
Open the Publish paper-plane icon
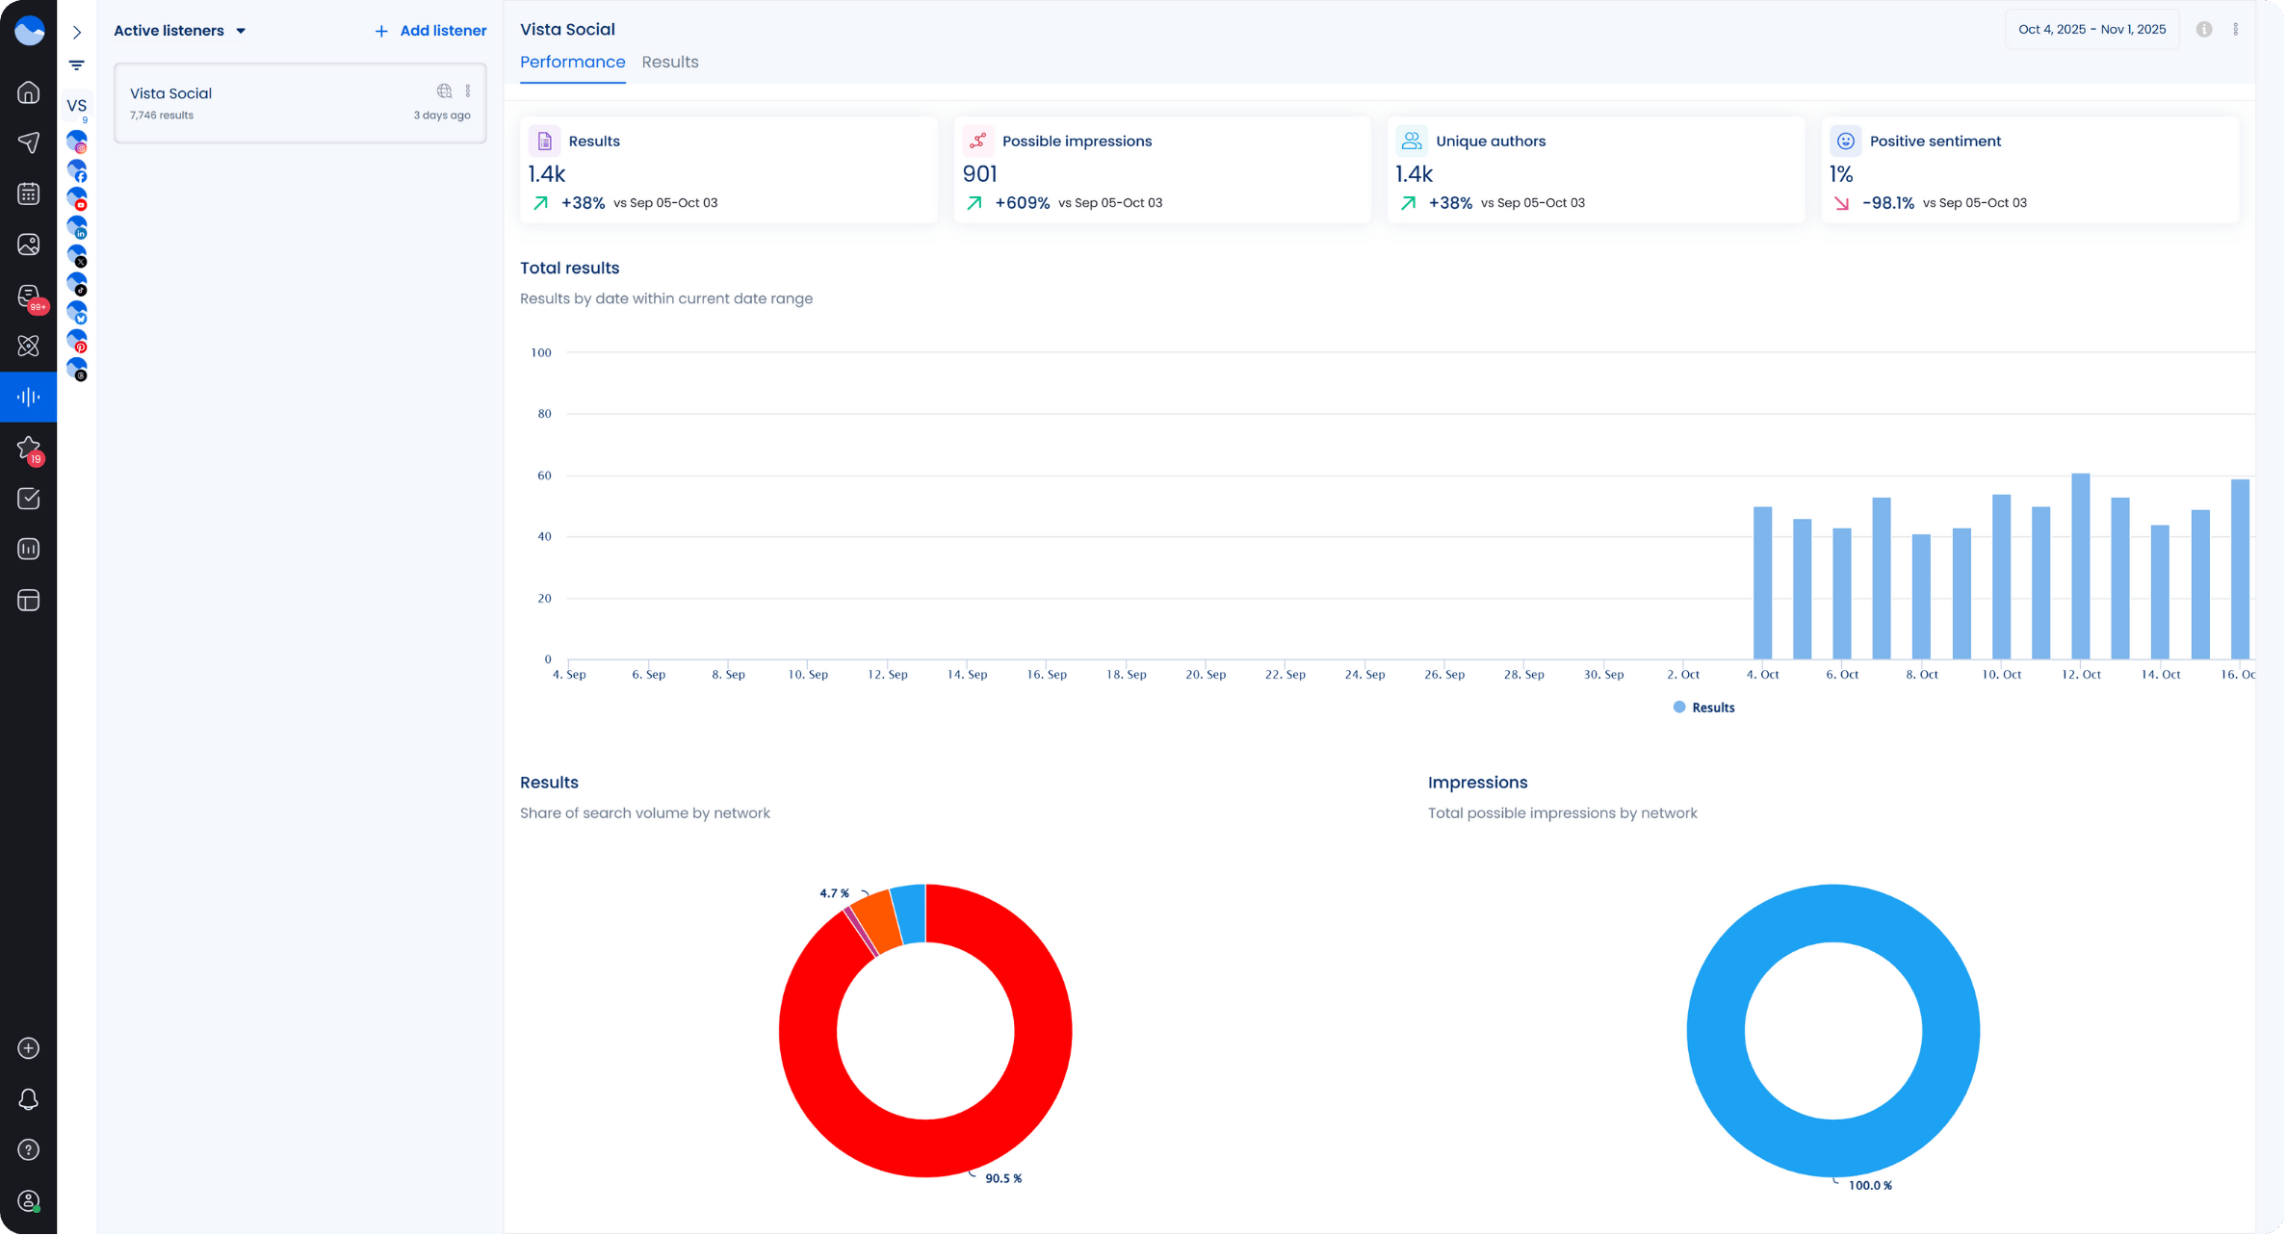pos(29,142)
